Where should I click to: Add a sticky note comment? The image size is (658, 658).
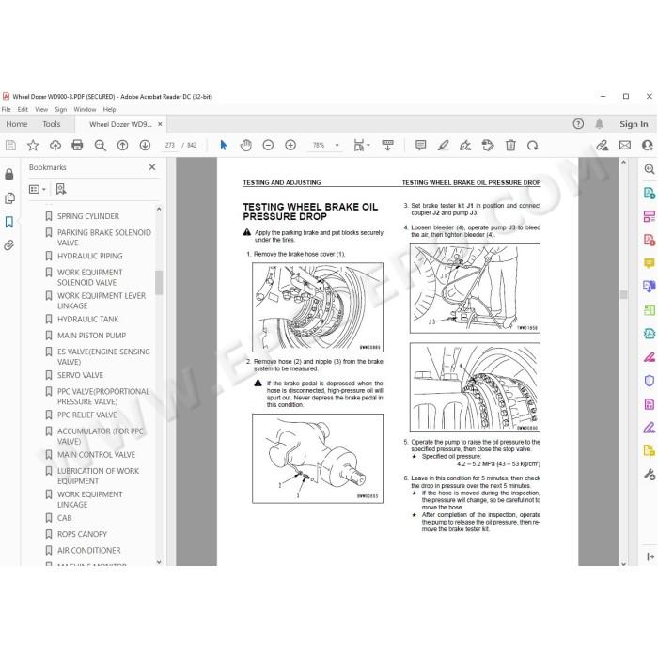[x=420, y=145]
